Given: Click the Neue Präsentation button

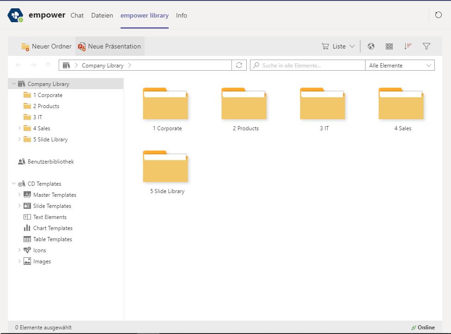Looking at the screenshot, I should (x=110, y=46).
